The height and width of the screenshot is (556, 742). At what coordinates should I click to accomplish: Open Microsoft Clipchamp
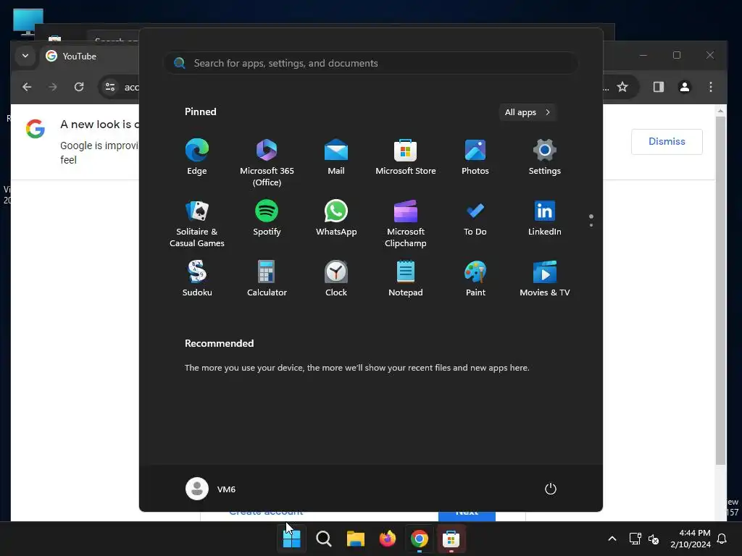[x=406, y=223]
